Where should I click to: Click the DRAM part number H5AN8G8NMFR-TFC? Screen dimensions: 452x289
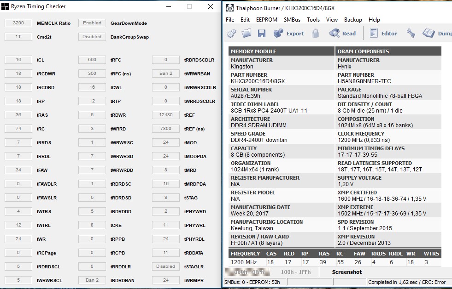click(x=364, y=81)
